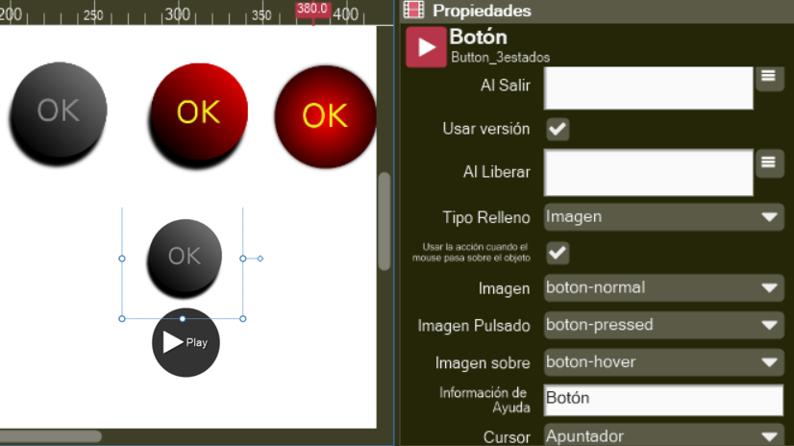This screenshot has width=794, height=446.
Task: Click into the Al Salir text area
Action: pyautogui.click(x=648, y=88)
